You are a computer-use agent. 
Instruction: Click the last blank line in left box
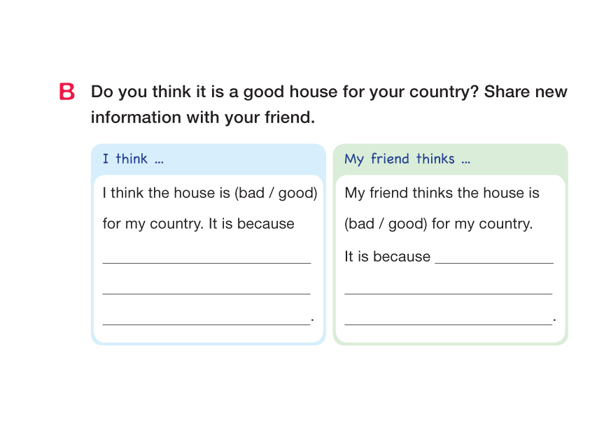point(206,322)
